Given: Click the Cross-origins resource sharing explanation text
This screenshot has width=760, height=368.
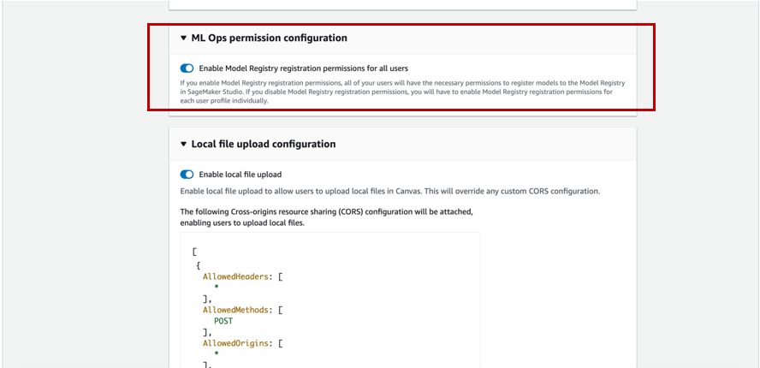Looking at the screenshot, I should pyautogui.click(x=325, y=218).
